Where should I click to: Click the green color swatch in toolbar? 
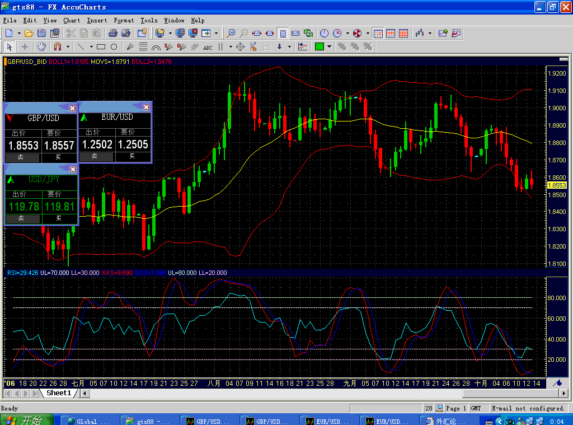[x=320, y=46]
